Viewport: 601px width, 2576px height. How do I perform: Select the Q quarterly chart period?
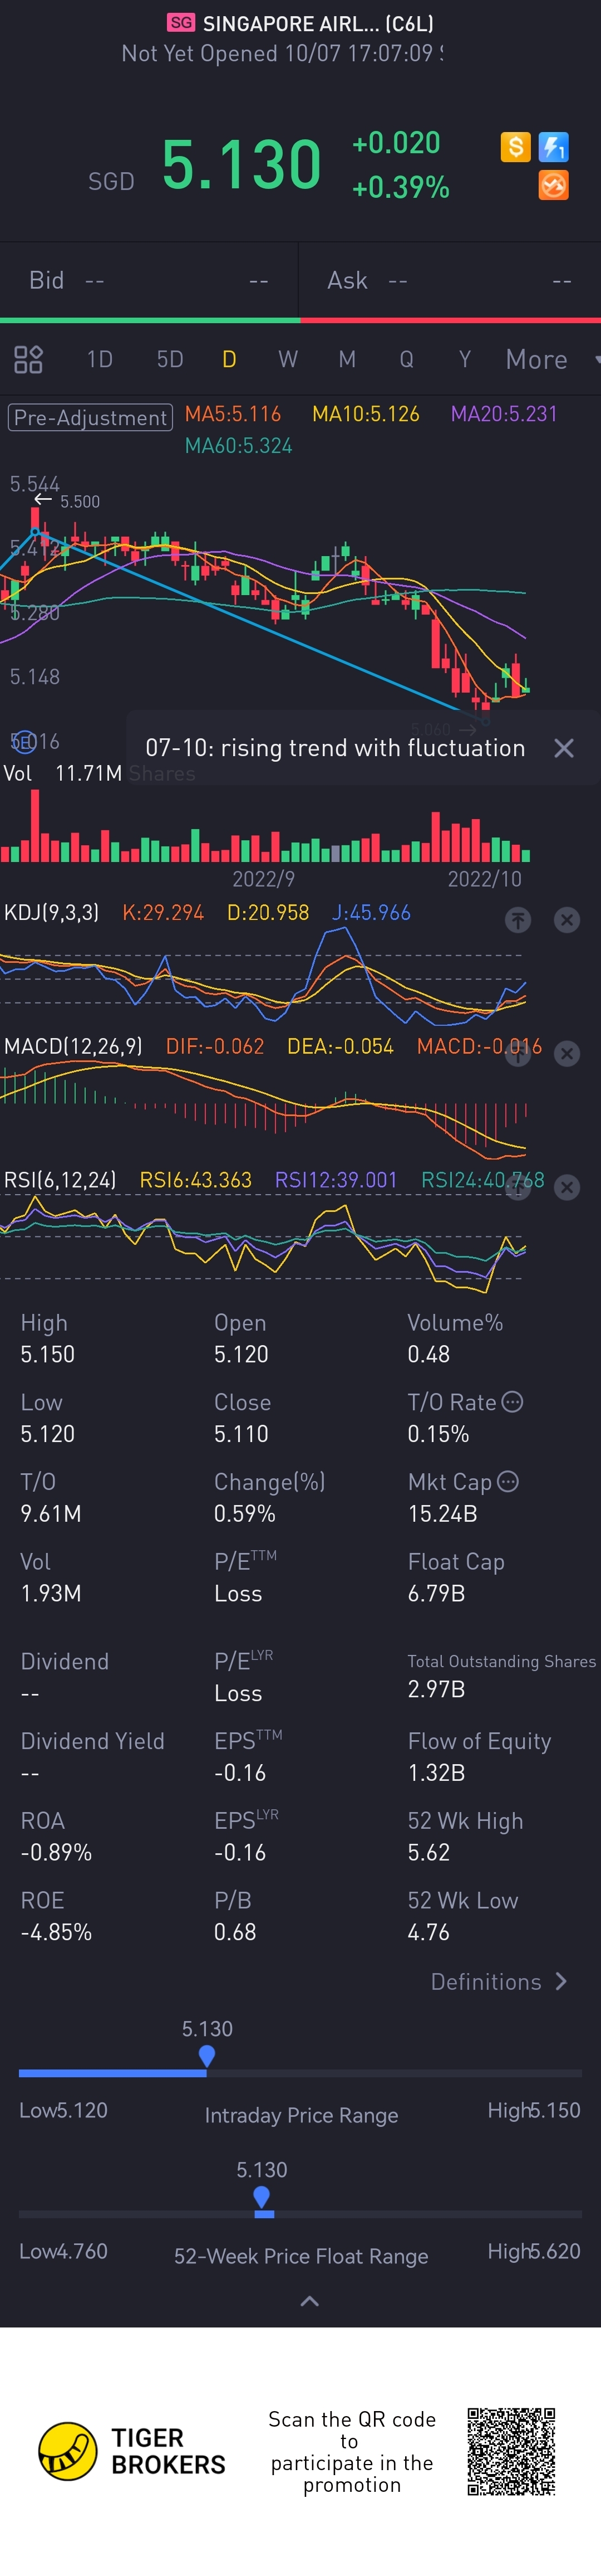[406, 359]
